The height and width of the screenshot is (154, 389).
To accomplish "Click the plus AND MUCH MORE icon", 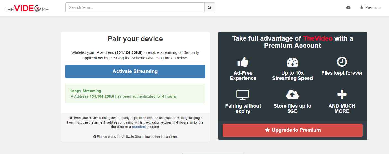I will pyautogui.click(x=342, y=95).
